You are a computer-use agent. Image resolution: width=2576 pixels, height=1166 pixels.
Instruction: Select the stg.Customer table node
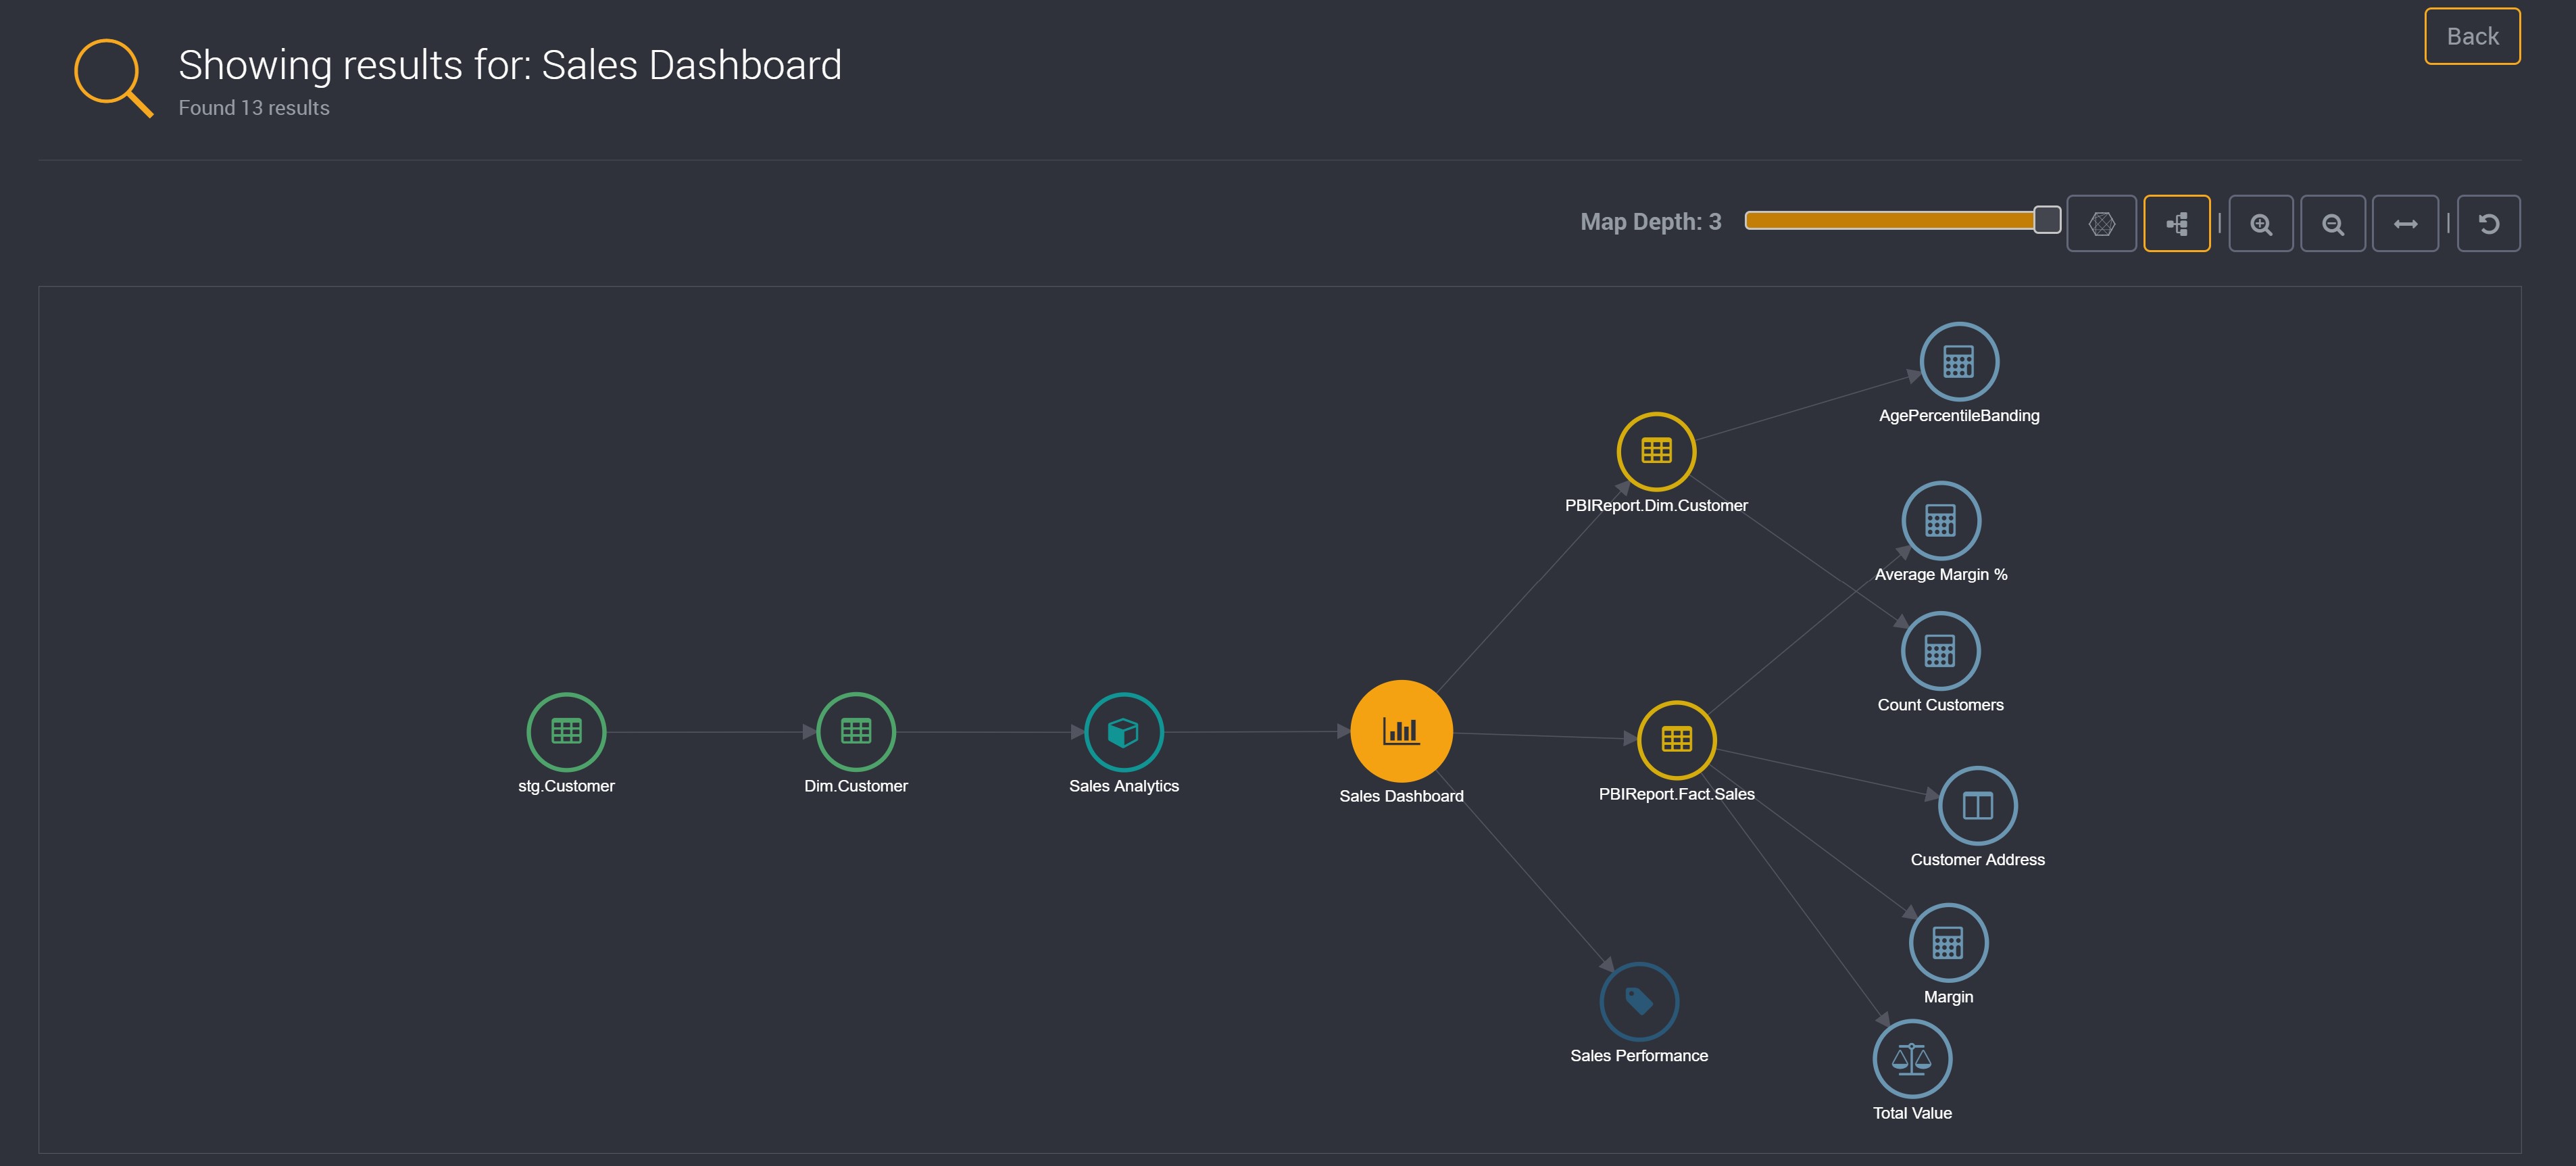pyautogui.click(x=566, y=732)
